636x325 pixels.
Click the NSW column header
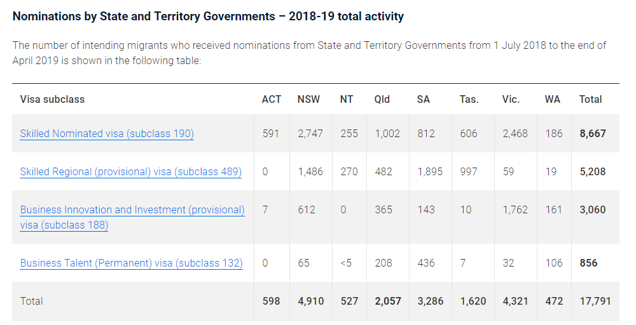pyautogui.click(x=308, y=100)
